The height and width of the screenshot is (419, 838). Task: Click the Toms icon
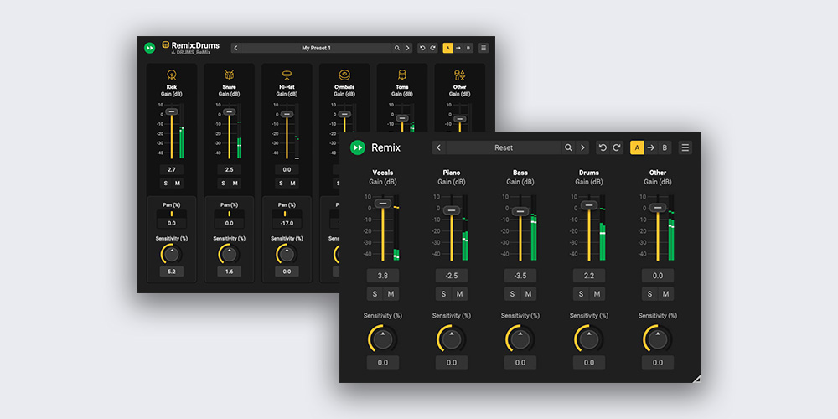click(x=402, y=75)
